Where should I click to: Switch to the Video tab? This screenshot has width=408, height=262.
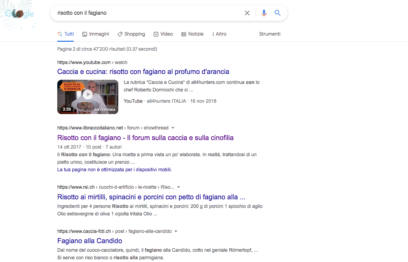tap(163, 34)
